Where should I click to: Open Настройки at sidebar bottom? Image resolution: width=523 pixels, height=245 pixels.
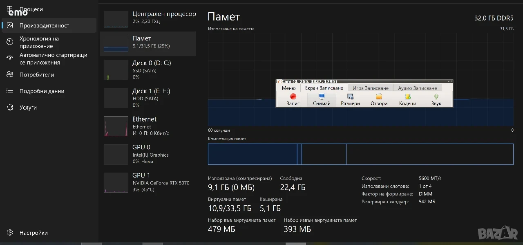pyautogui.click(x=49, y=233)
